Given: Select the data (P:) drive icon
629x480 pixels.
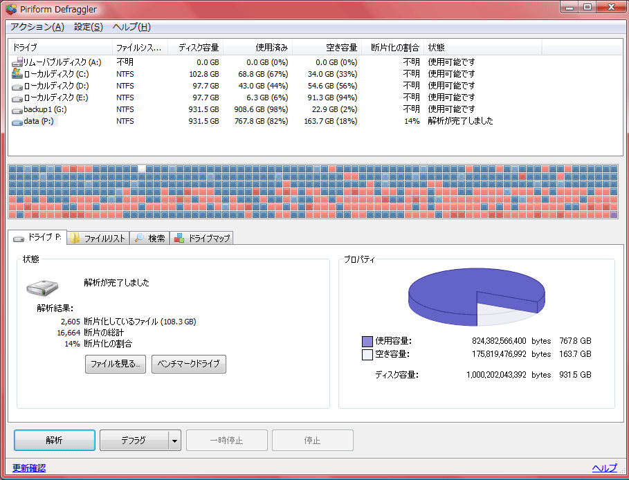Looking at the screenshot, I should [x=17, y=122].
